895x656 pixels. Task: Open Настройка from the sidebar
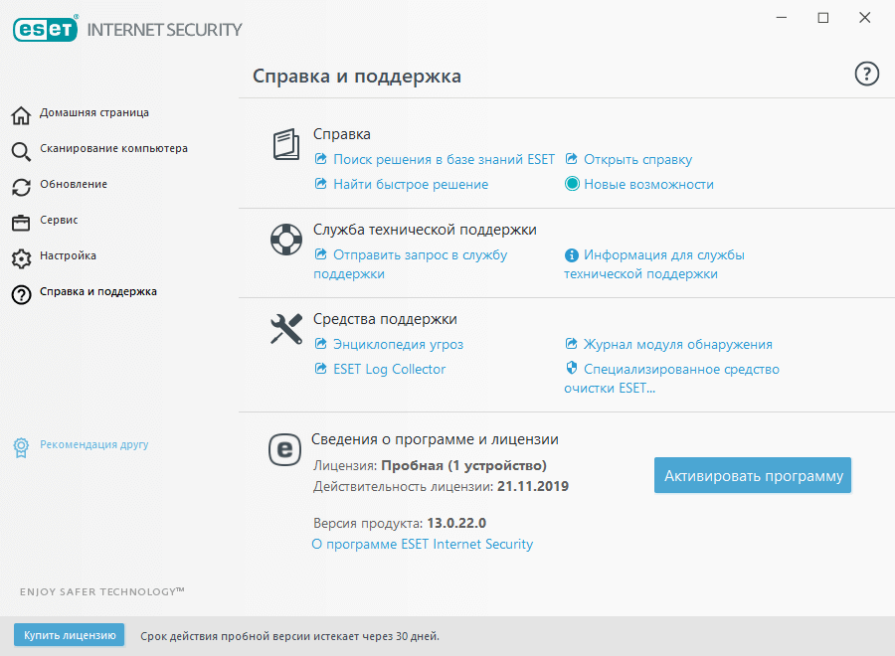pyautogui.click(x=68, y=255)
